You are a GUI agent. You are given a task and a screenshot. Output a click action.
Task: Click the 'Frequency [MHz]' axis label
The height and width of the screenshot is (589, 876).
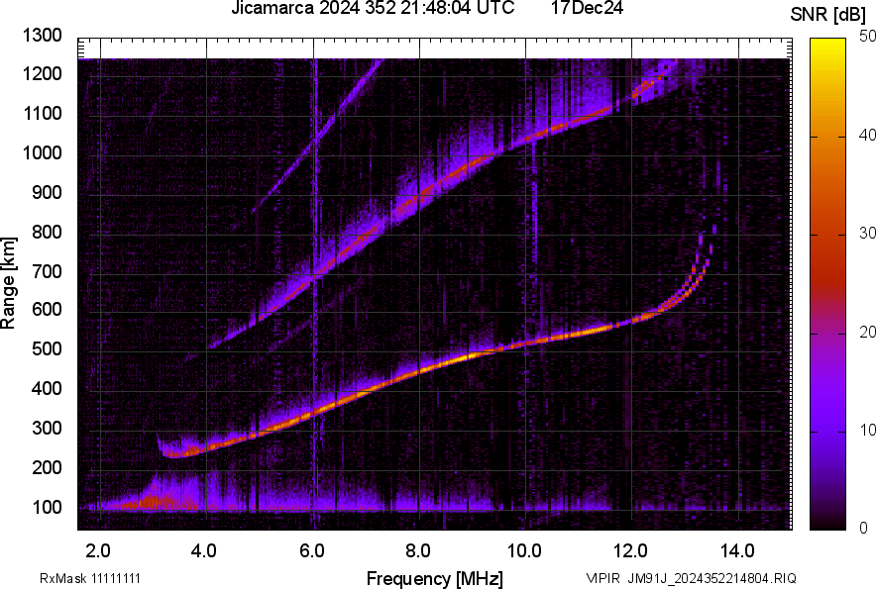(x=435, y=578)
